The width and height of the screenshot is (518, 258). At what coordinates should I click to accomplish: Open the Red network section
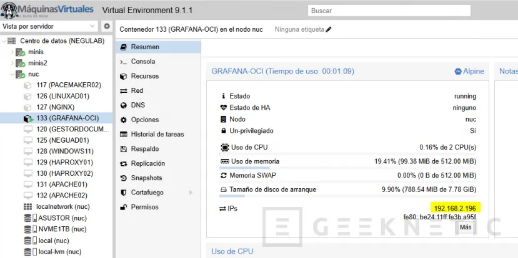(158, 90)
